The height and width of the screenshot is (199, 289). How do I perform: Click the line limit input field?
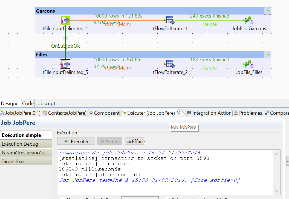point(140,198)
